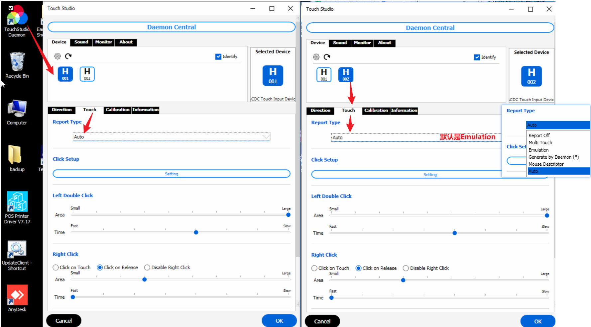The width and height of the screenshot is (591, 327).
Task: Click OK in right window
Action: (x=538, y=321)
